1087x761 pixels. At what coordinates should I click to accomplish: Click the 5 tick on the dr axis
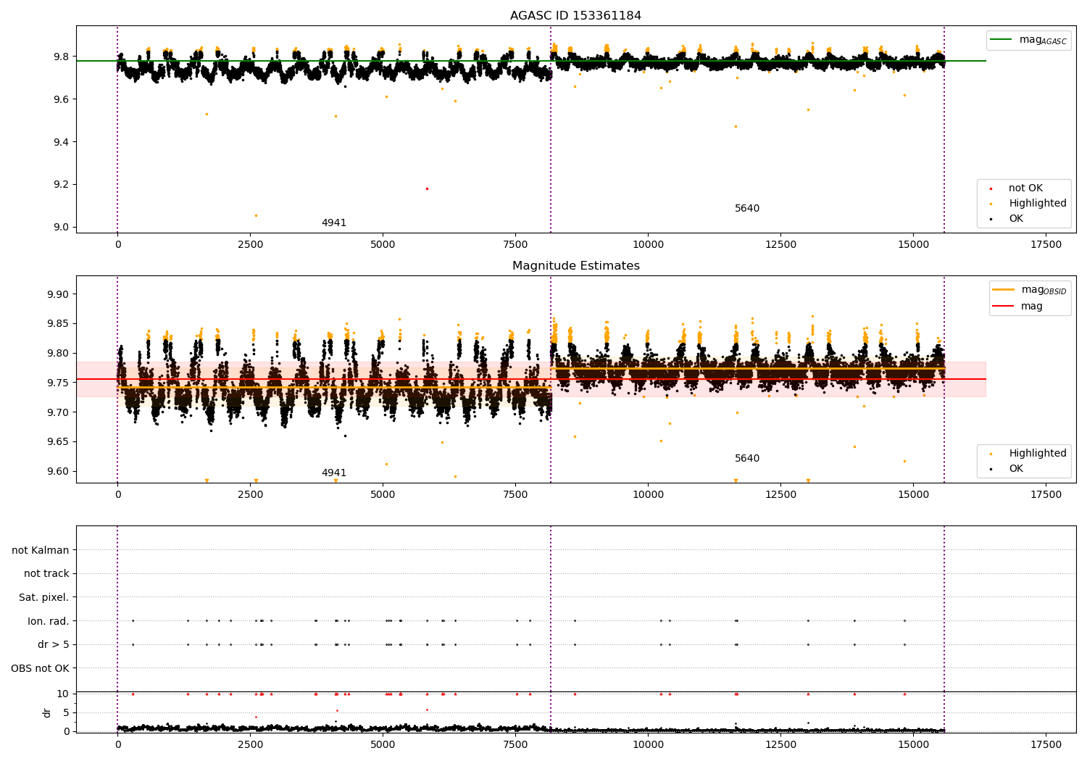tap(66, 713)
